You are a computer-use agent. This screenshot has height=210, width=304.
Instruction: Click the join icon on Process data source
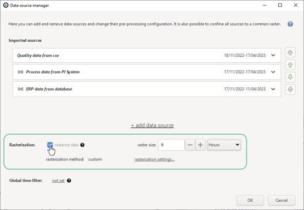pos(20,72)
